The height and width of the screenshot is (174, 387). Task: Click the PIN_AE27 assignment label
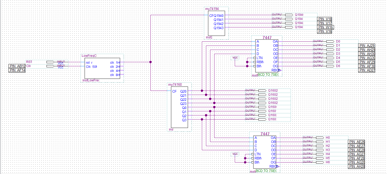[356, 146]
